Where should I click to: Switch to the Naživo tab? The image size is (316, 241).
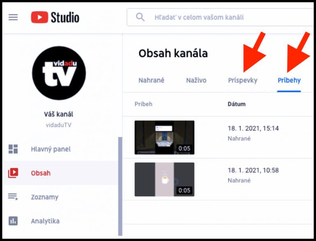pos(196,80)
